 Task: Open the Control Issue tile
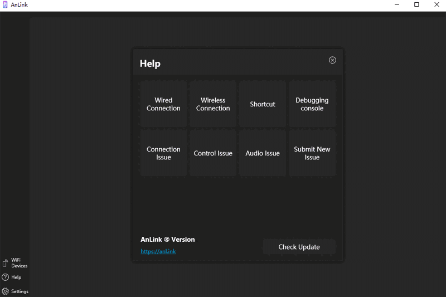click(x=213, y=153)
